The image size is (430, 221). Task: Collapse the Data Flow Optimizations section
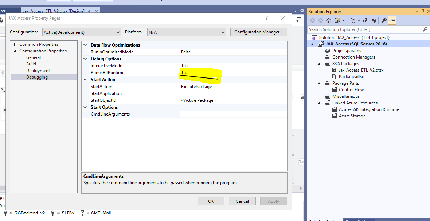click(x=85, y=45)
